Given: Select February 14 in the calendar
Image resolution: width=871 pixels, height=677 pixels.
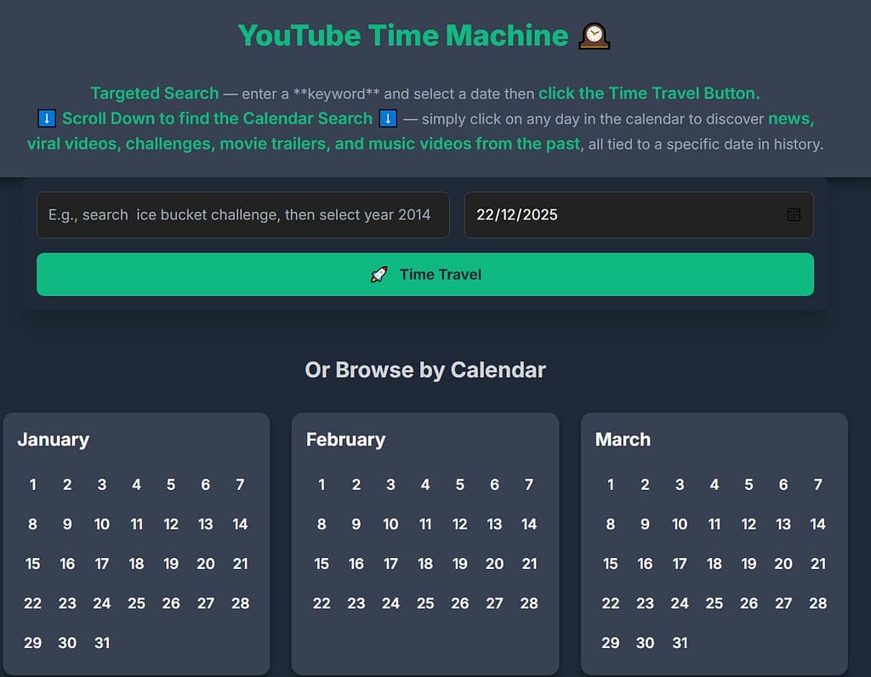Looking at the screenshot, I should [529, 525].
